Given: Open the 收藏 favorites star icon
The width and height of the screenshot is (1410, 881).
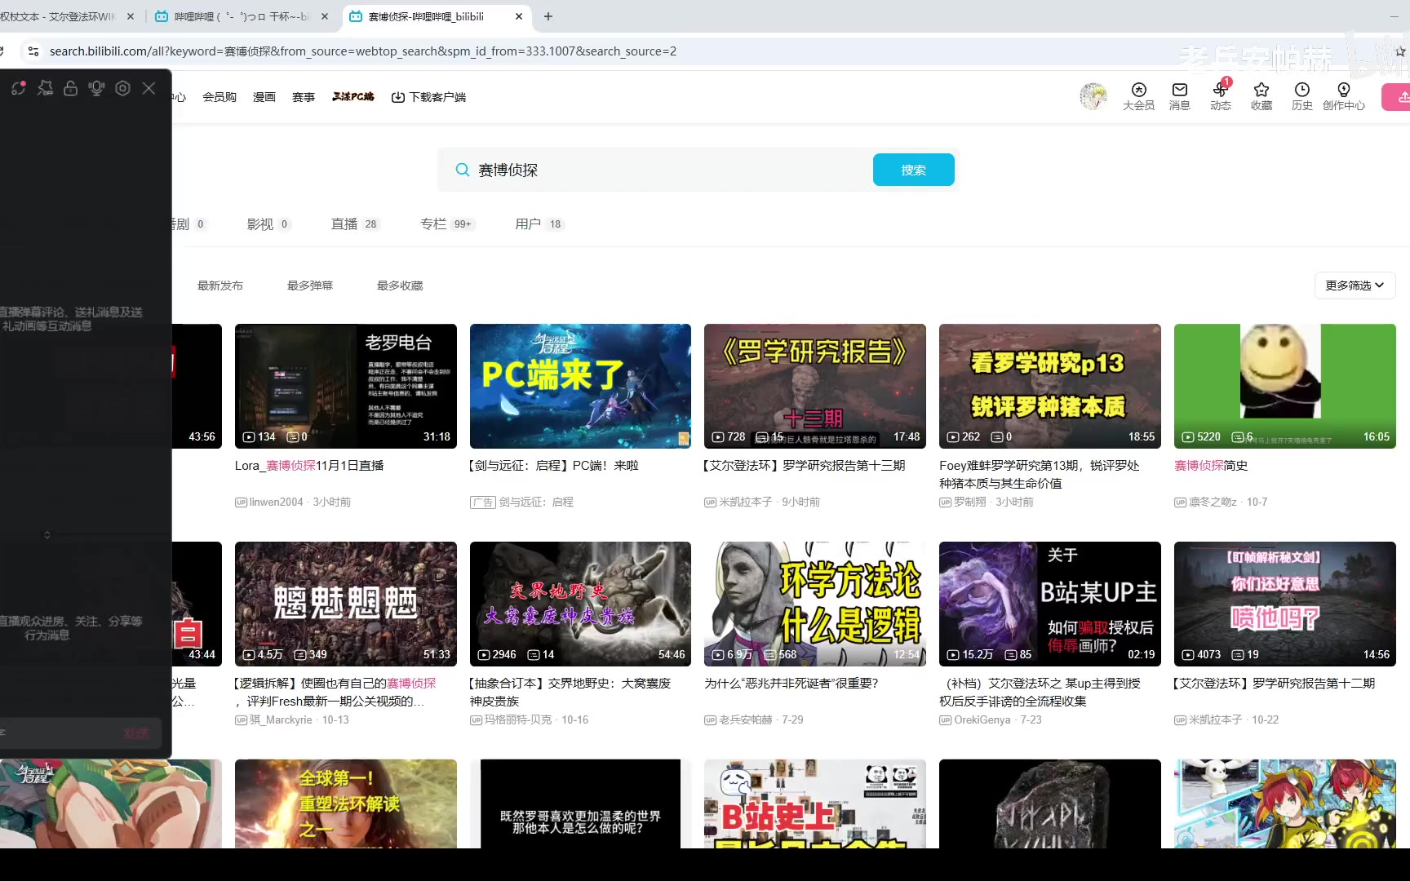Looking at the screenshot, I should pyautogui.click(x=1261, y=95).
